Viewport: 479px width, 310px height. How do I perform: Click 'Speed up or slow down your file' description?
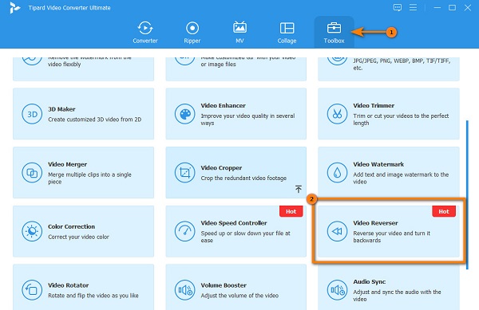point(246,237)
